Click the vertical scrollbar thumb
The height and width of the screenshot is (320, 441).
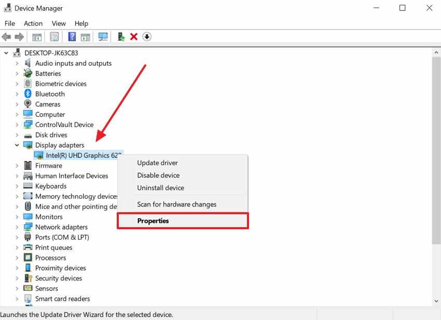pyautogui.click(x=436, y=150)
